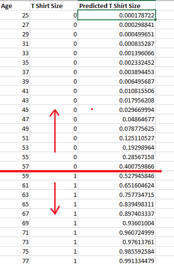174x264 pixels.
Task: Select the Age cell with value 59
Action: point(15,176)
